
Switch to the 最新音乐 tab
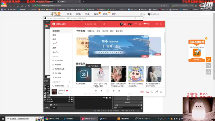[119, 31]
